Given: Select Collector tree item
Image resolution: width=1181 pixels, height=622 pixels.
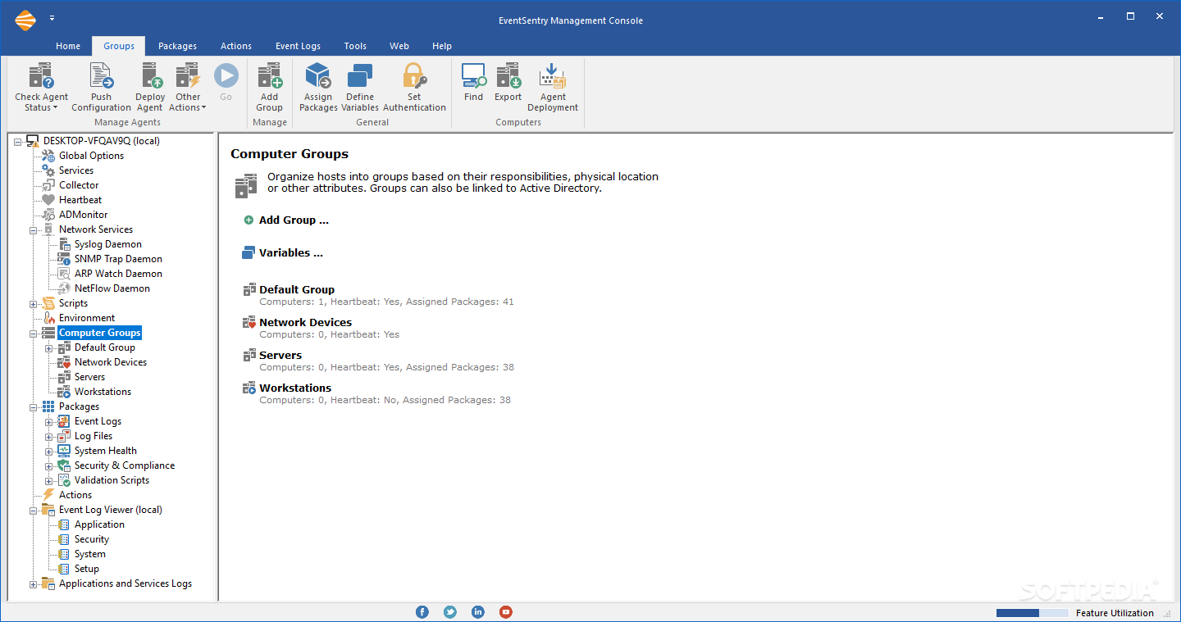Looking at the screenshot, I should [x=79, y=185].
